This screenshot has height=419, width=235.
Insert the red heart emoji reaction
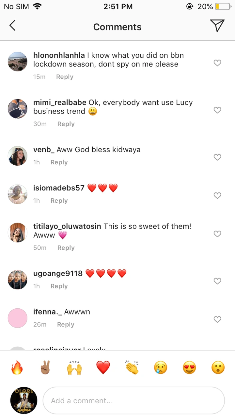[x=103, y=368]
